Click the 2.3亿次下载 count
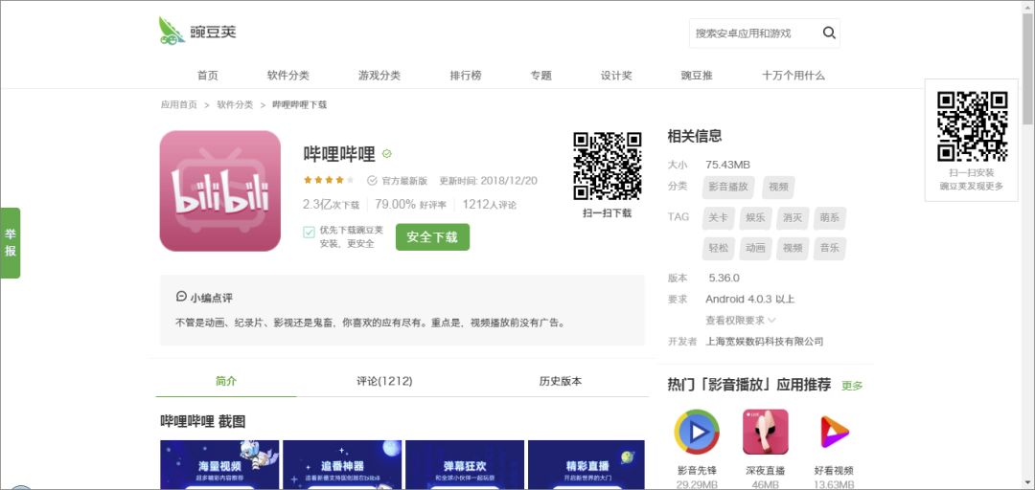The image size is (1035, 490). point(332,205)
